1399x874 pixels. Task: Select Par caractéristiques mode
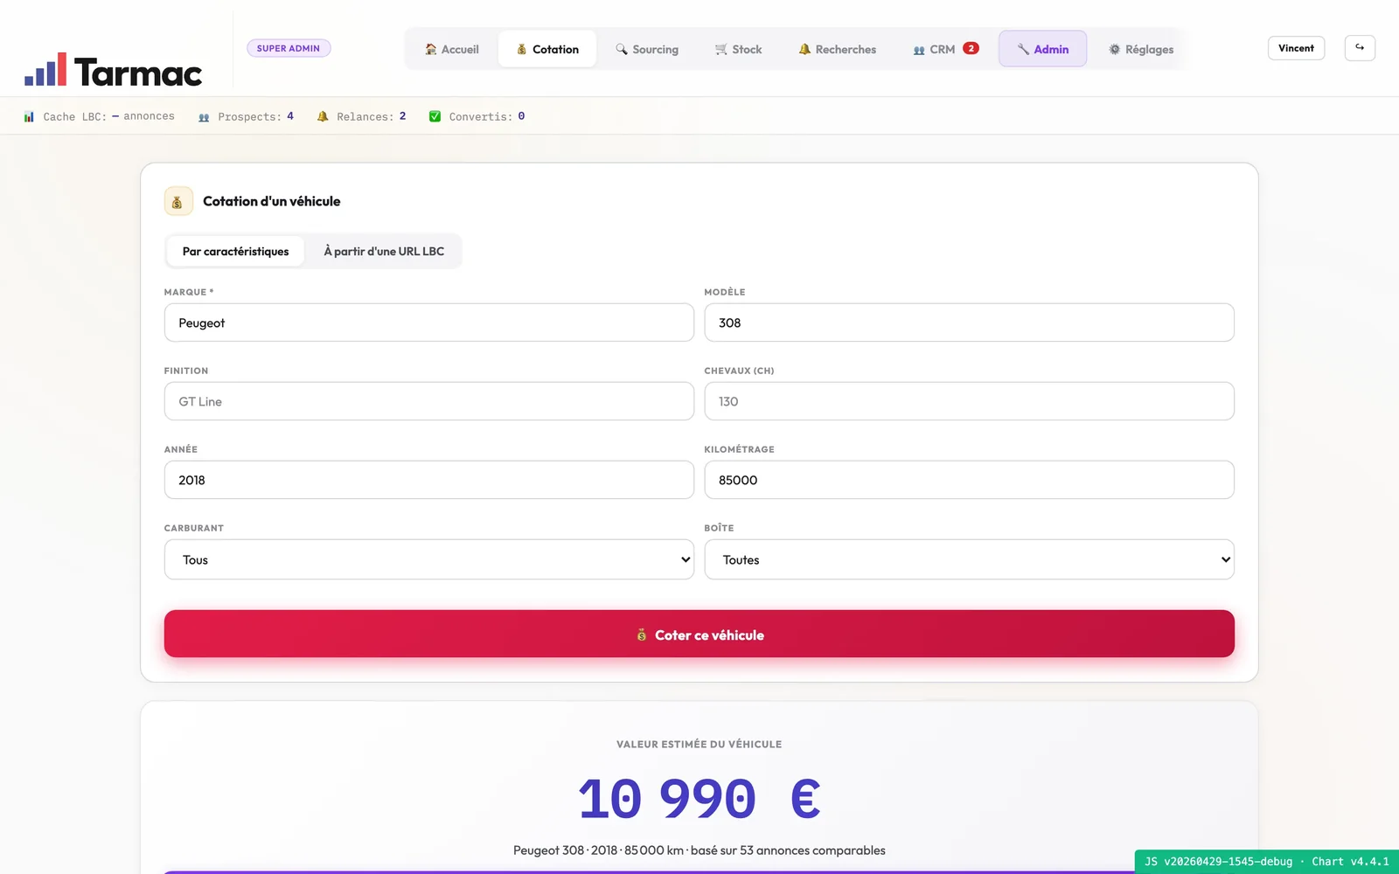point(235,251)
